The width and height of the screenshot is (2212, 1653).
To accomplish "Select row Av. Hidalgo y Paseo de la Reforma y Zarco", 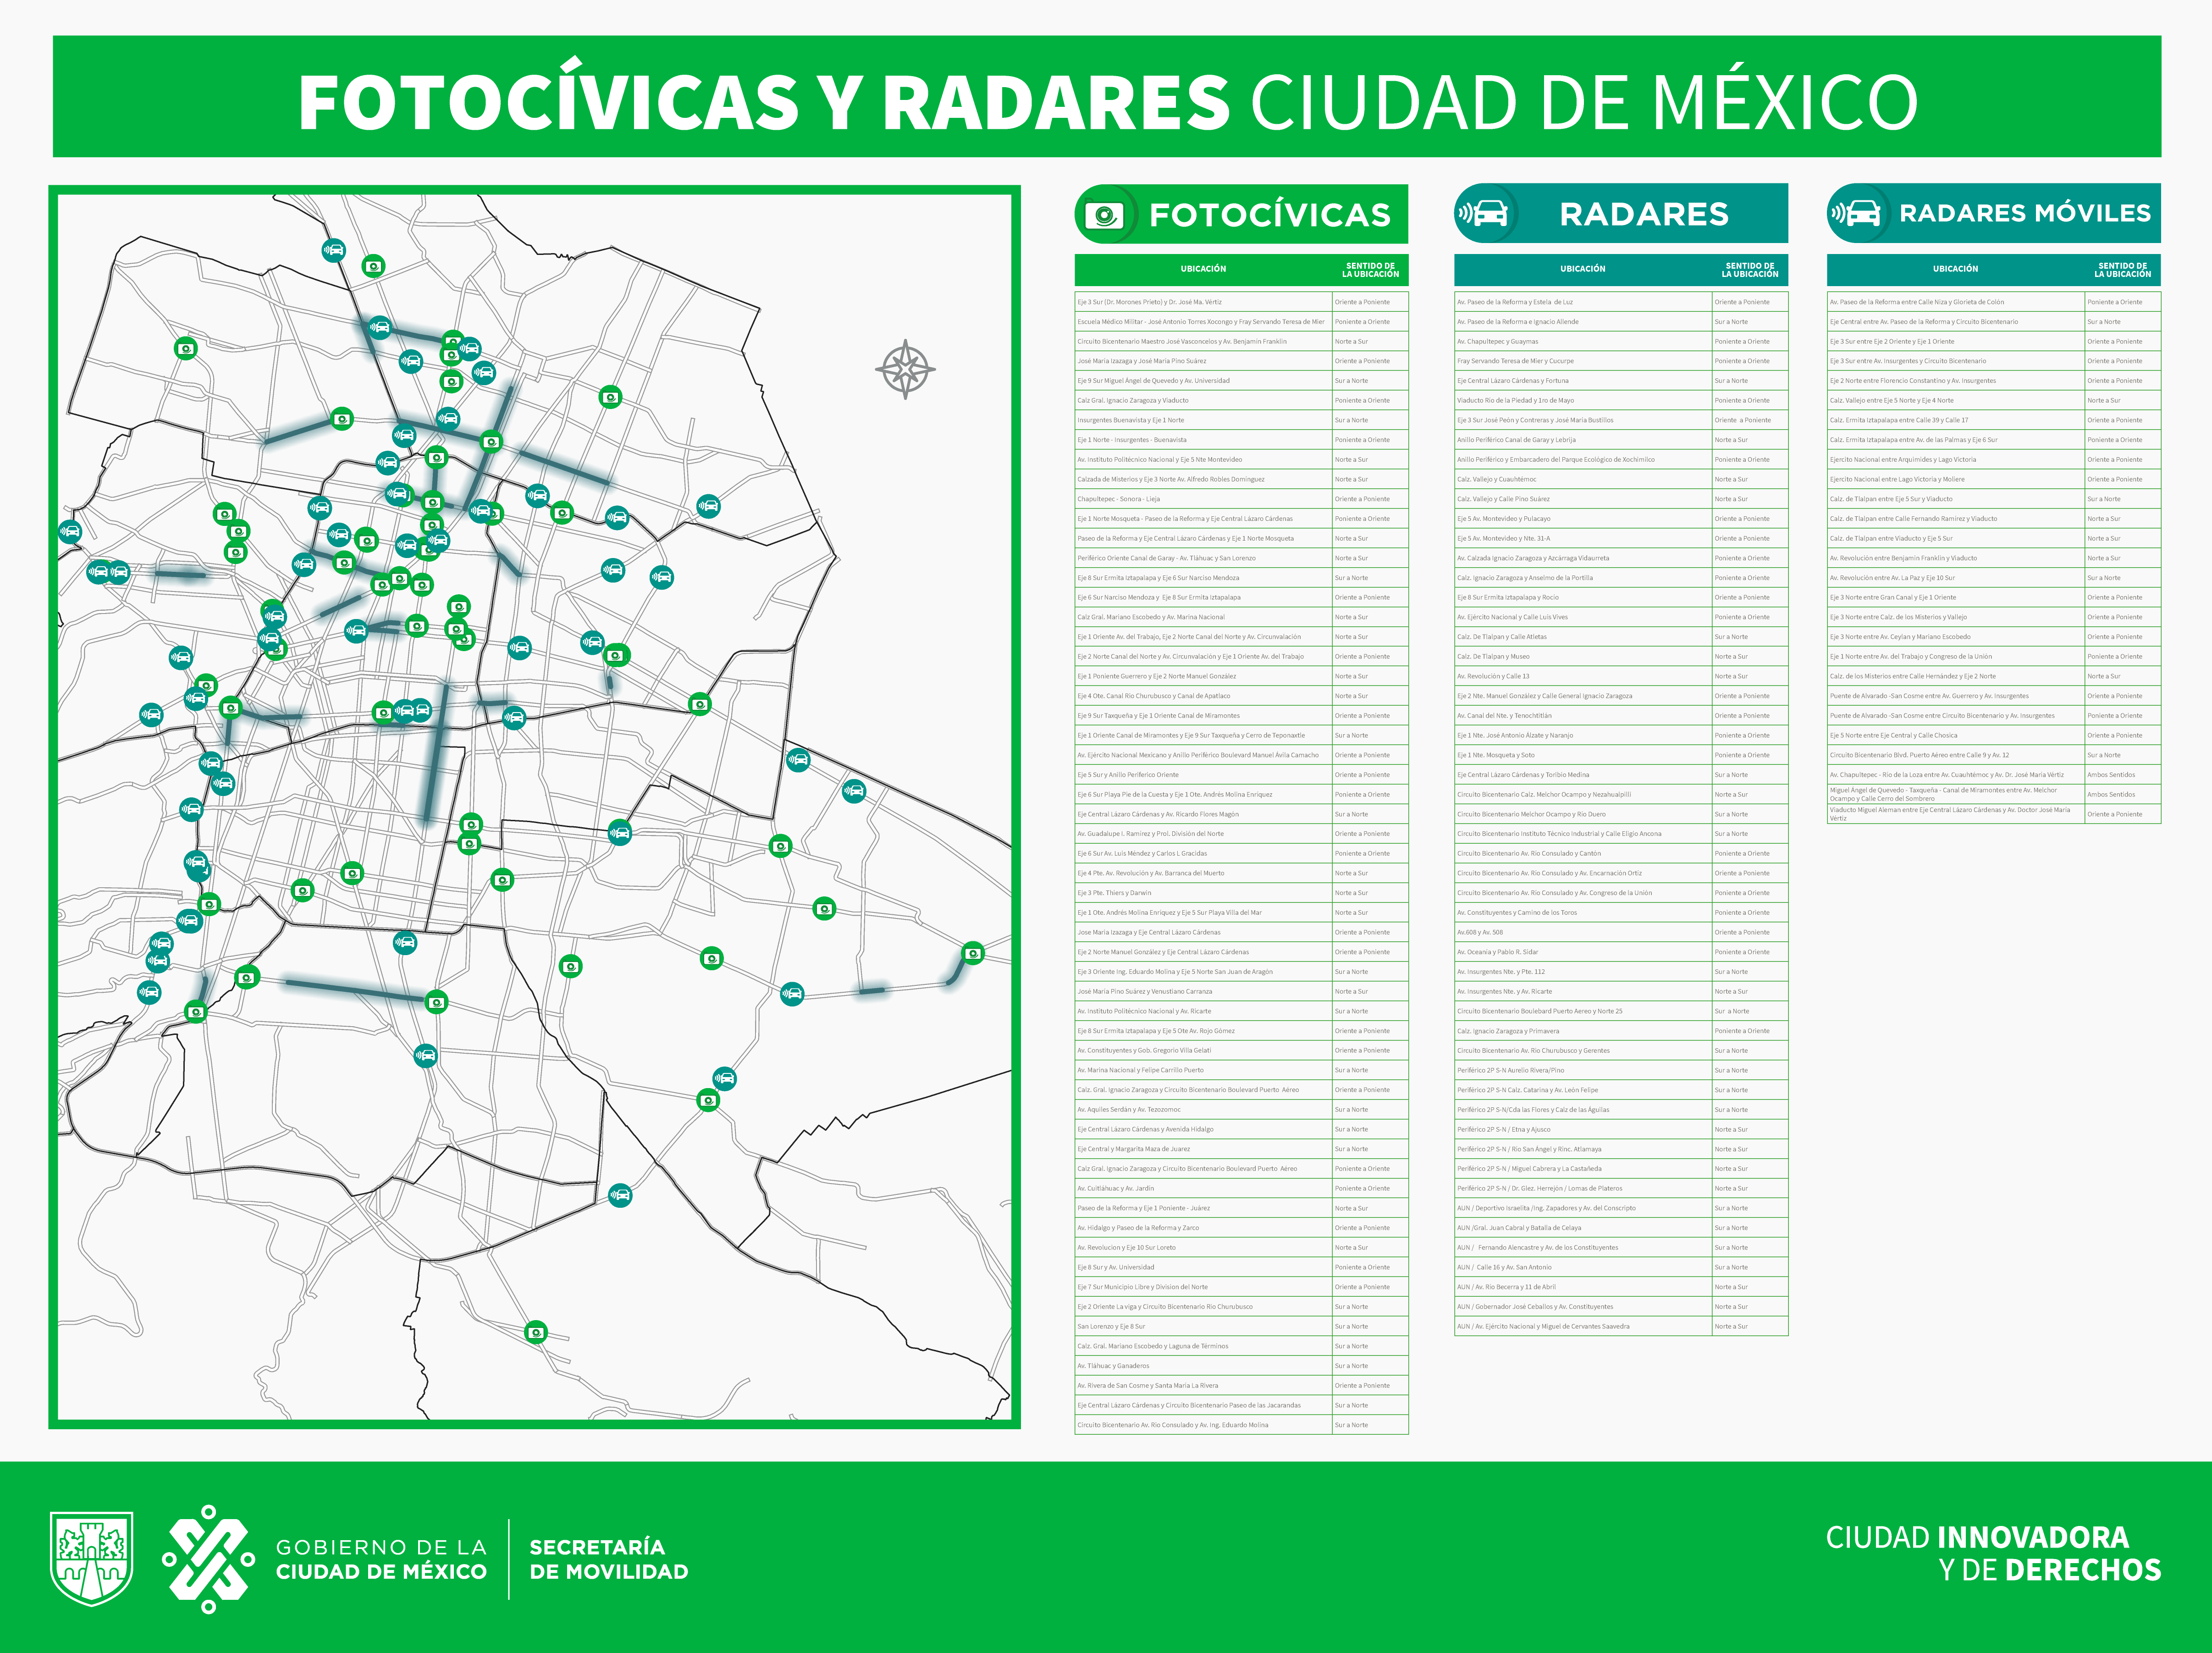I will pos(1241,1228).
